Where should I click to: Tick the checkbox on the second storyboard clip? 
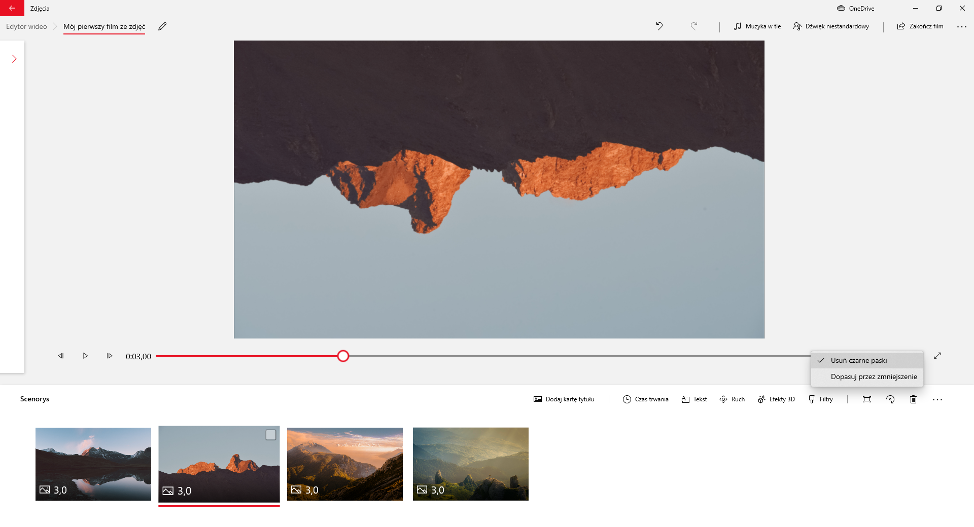tap(271, 435)
